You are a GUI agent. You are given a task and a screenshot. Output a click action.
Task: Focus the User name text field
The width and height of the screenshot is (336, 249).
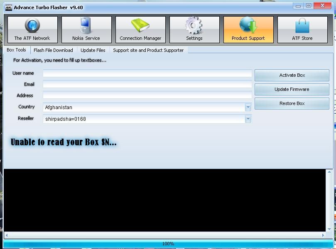pos(147,73)
